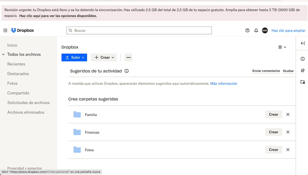Image resolution: width=308 pixels, height=175 pixels.
Task: Open the Crear dropdown in toolbar
Action: [x=104, y=57]
